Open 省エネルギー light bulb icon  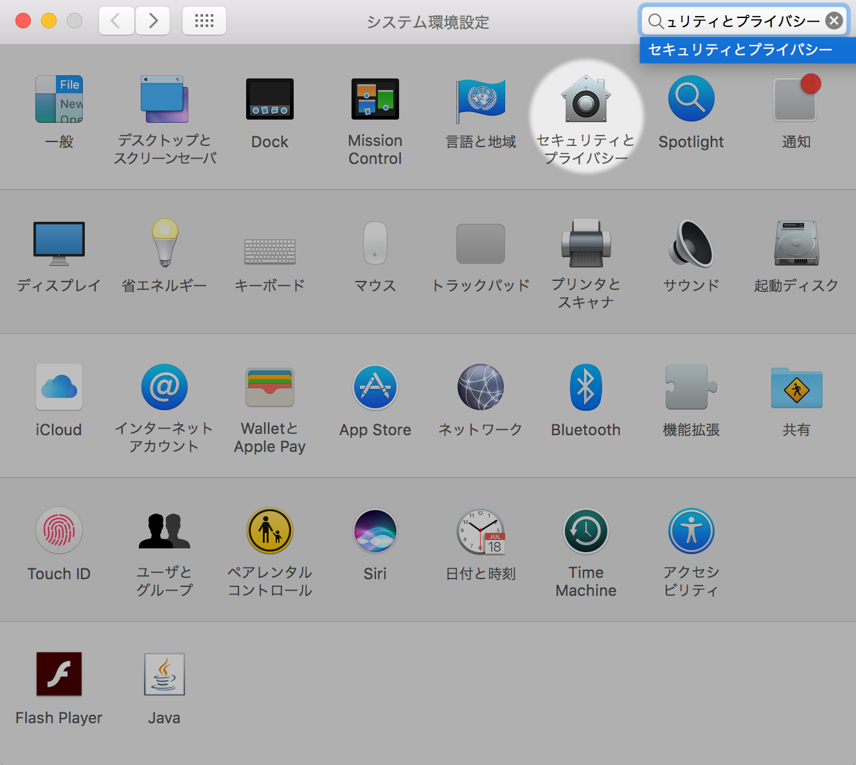coord(165,243)
